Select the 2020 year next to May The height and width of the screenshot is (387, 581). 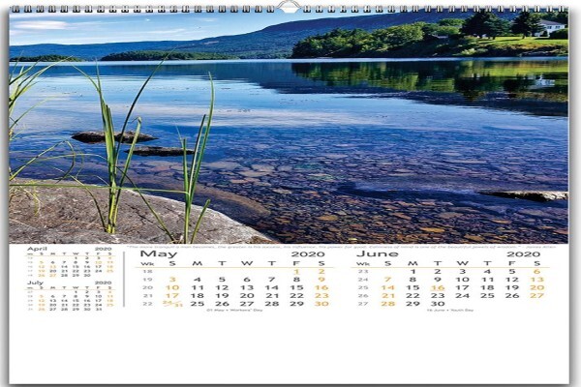click(x=308, y=254)
